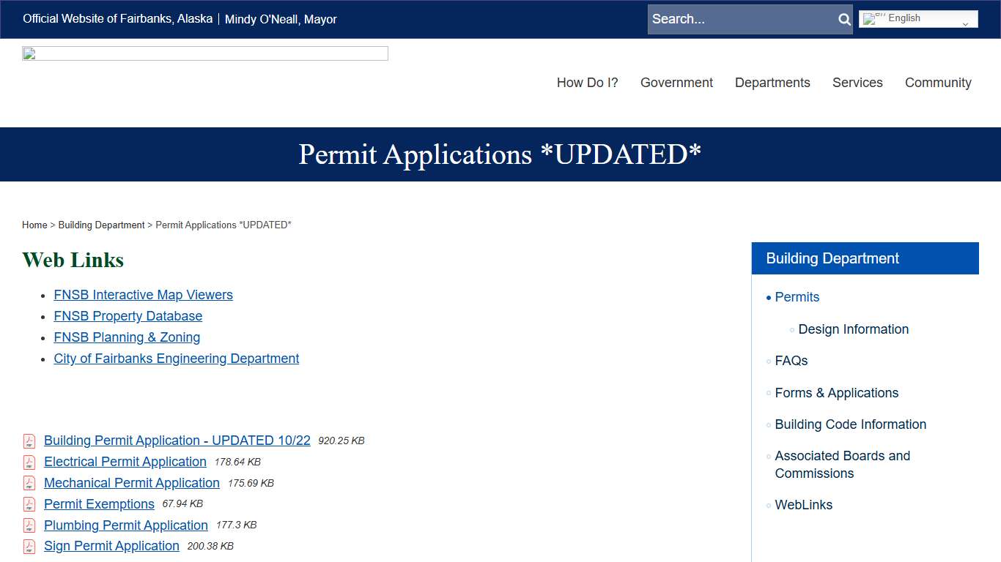The height and width of the screenshot is (562, 1001).
Task: Open the FNSB Interactive Map Viewers link
Action: 143,295
